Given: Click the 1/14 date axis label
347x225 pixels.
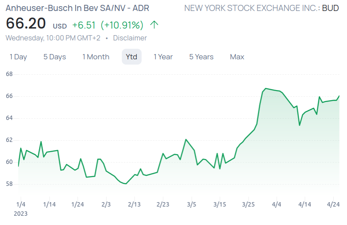Looking at the screenshot, I should click(x=49, y=204).
